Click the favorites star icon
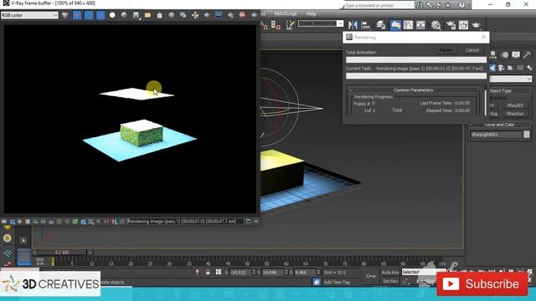 [x=448, y=5]
